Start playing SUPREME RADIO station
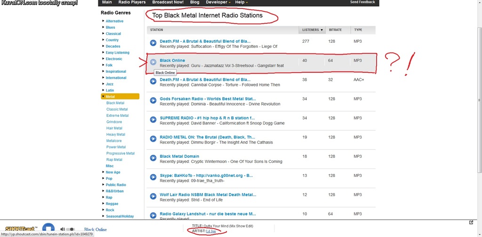 [x=153, y=120]
